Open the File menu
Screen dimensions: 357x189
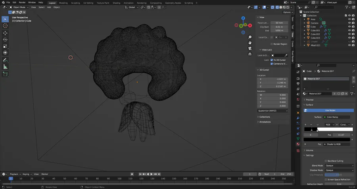click(x=8, y=2)
